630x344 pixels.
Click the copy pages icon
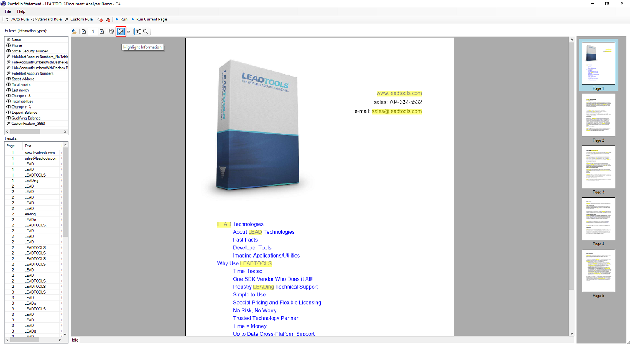tap(111, 32)
